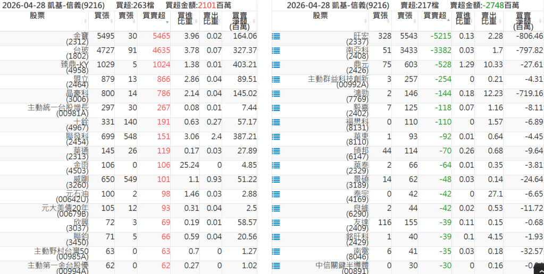
Task: Sort the 賣超 table by 買賣超 column
Action: tap(432, 16)
